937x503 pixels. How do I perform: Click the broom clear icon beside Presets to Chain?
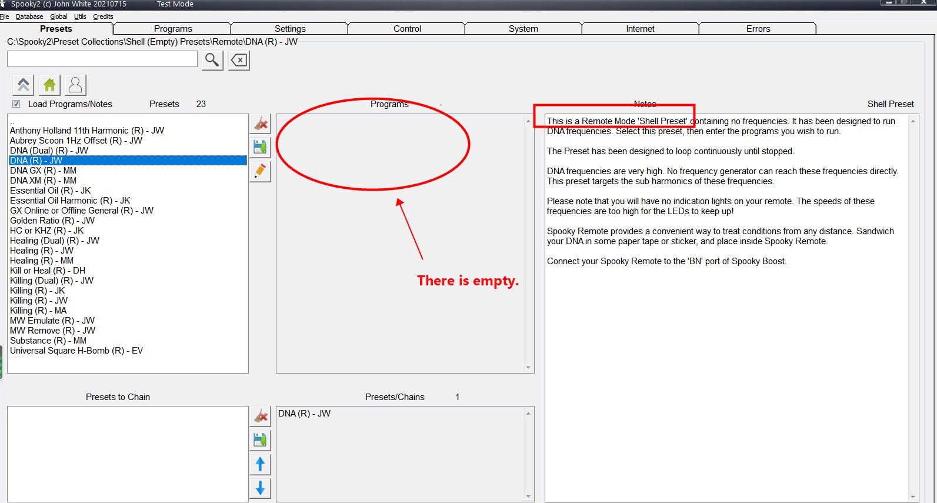260,416
